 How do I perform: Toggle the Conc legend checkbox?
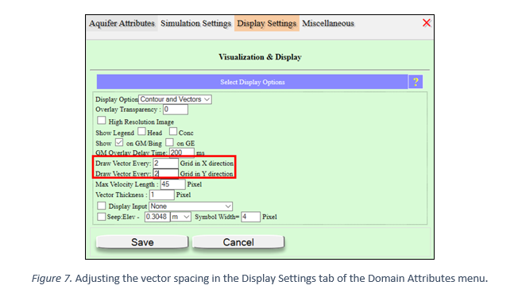pos(173,132)
